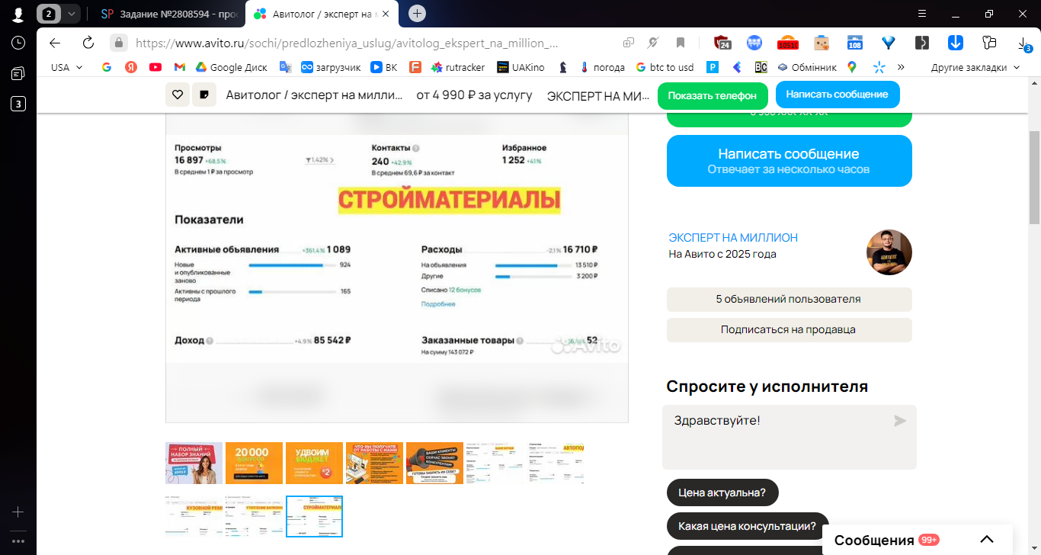Click Подписаться на продавца
The height and width of the screenshot is (555, 1041).
(790, 330)
